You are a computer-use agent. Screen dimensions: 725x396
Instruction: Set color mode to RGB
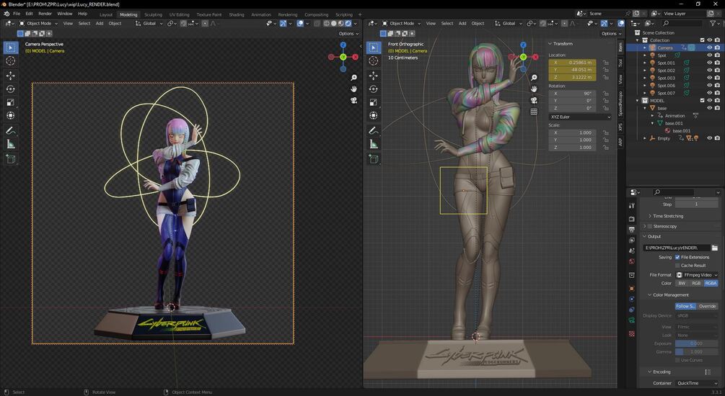[x=696, y=283]
